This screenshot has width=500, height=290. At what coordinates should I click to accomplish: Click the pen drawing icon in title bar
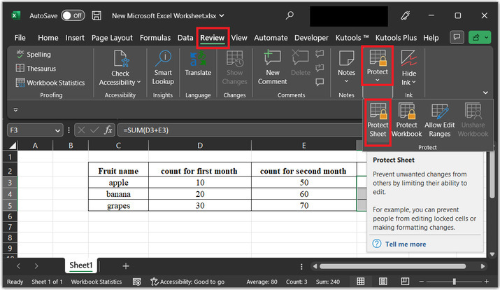click(406, 15)
